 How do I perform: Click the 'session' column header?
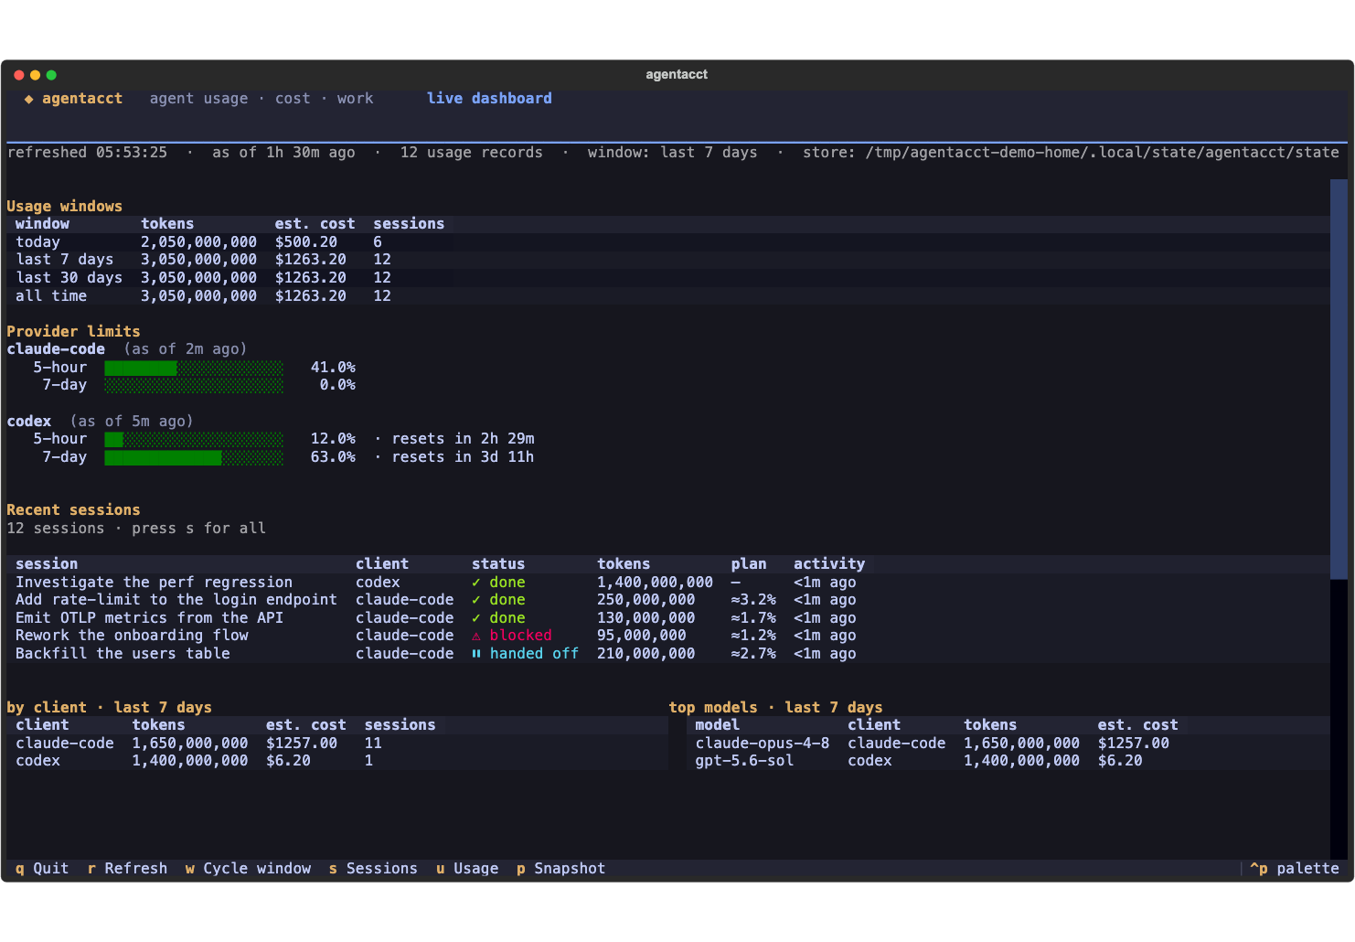tap(47, 564)
